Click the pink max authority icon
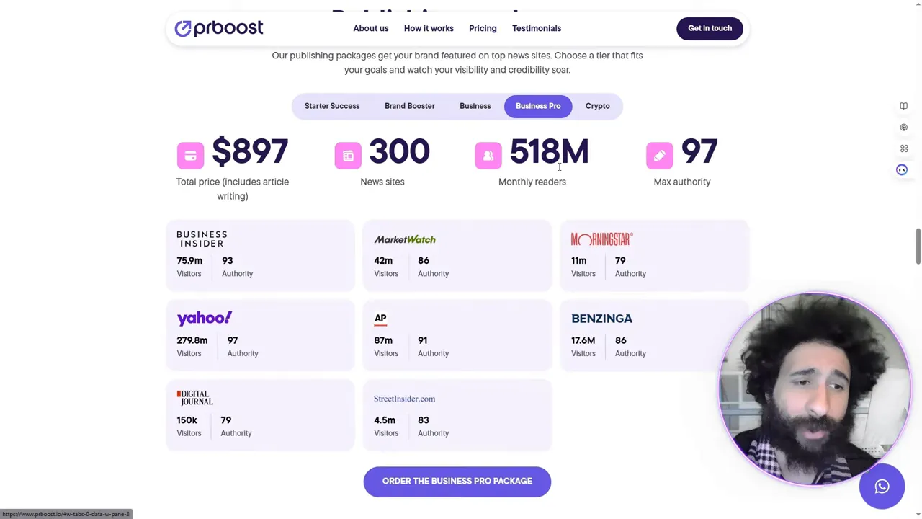 tap(660, 155)
